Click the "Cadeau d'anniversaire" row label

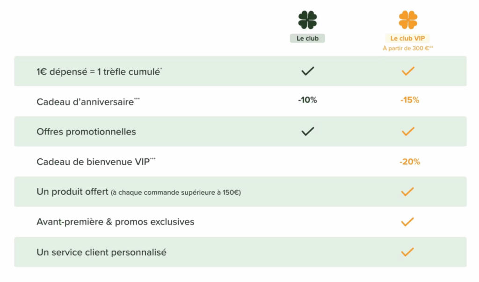pyautogui.click(x=85, y=102)
